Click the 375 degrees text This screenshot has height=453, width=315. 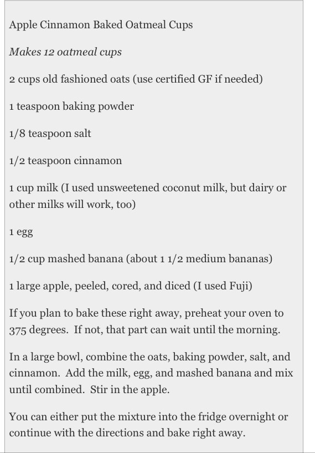pos(39,330)
